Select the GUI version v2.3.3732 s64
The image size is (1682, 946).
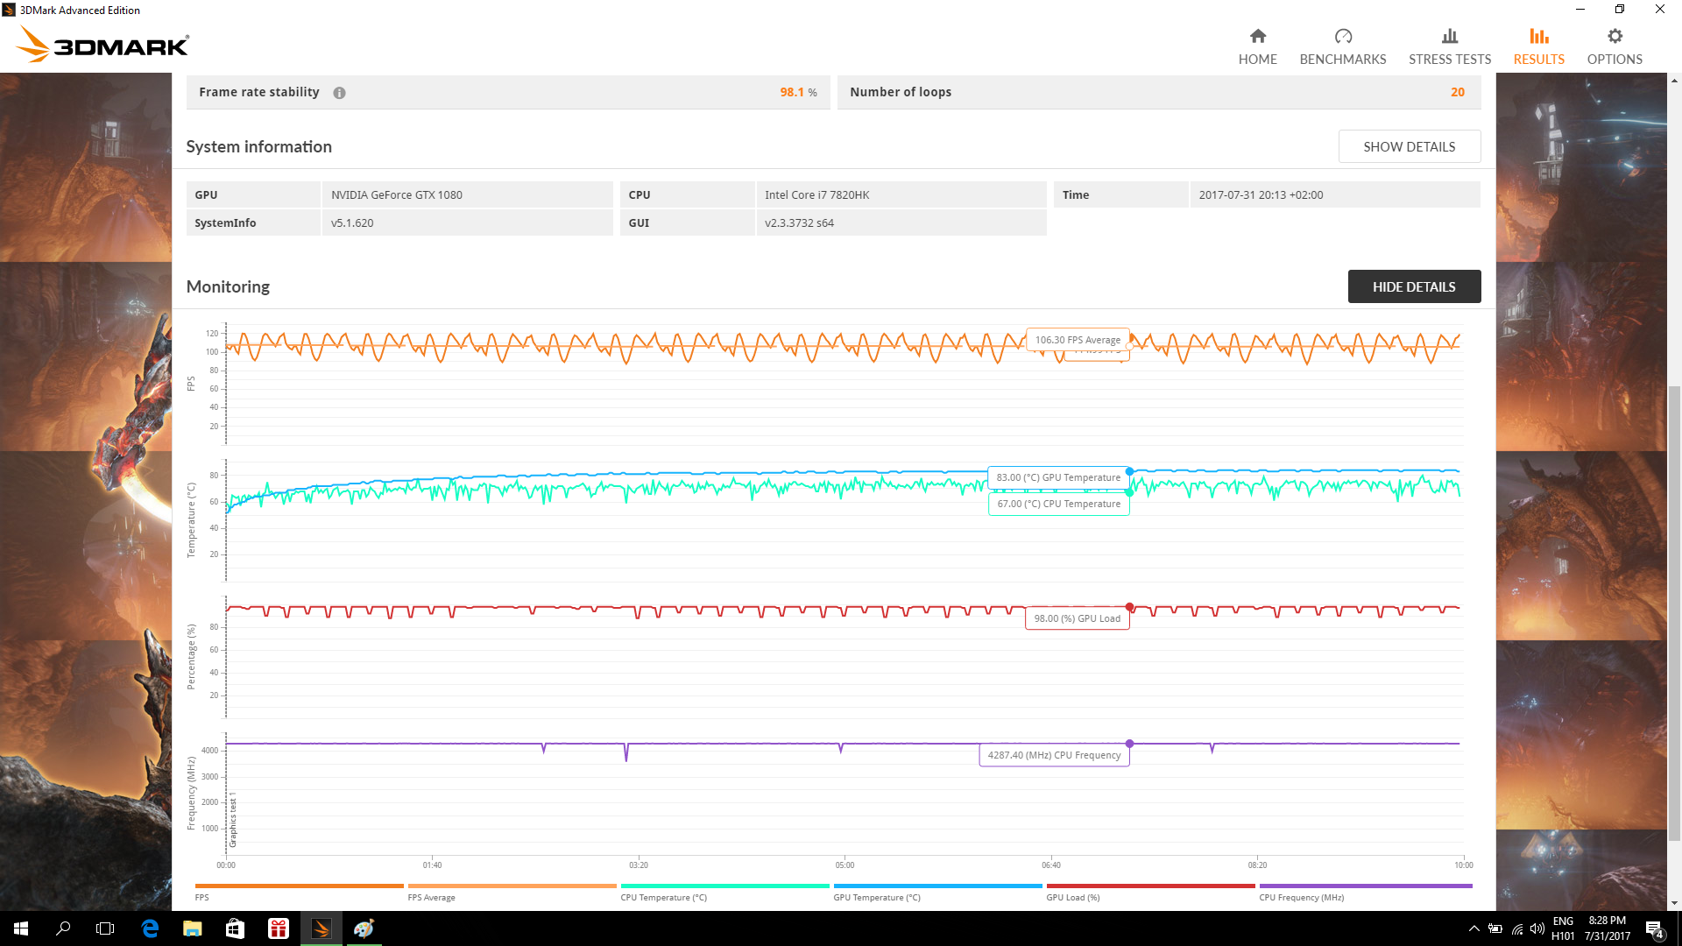point(799,222)
